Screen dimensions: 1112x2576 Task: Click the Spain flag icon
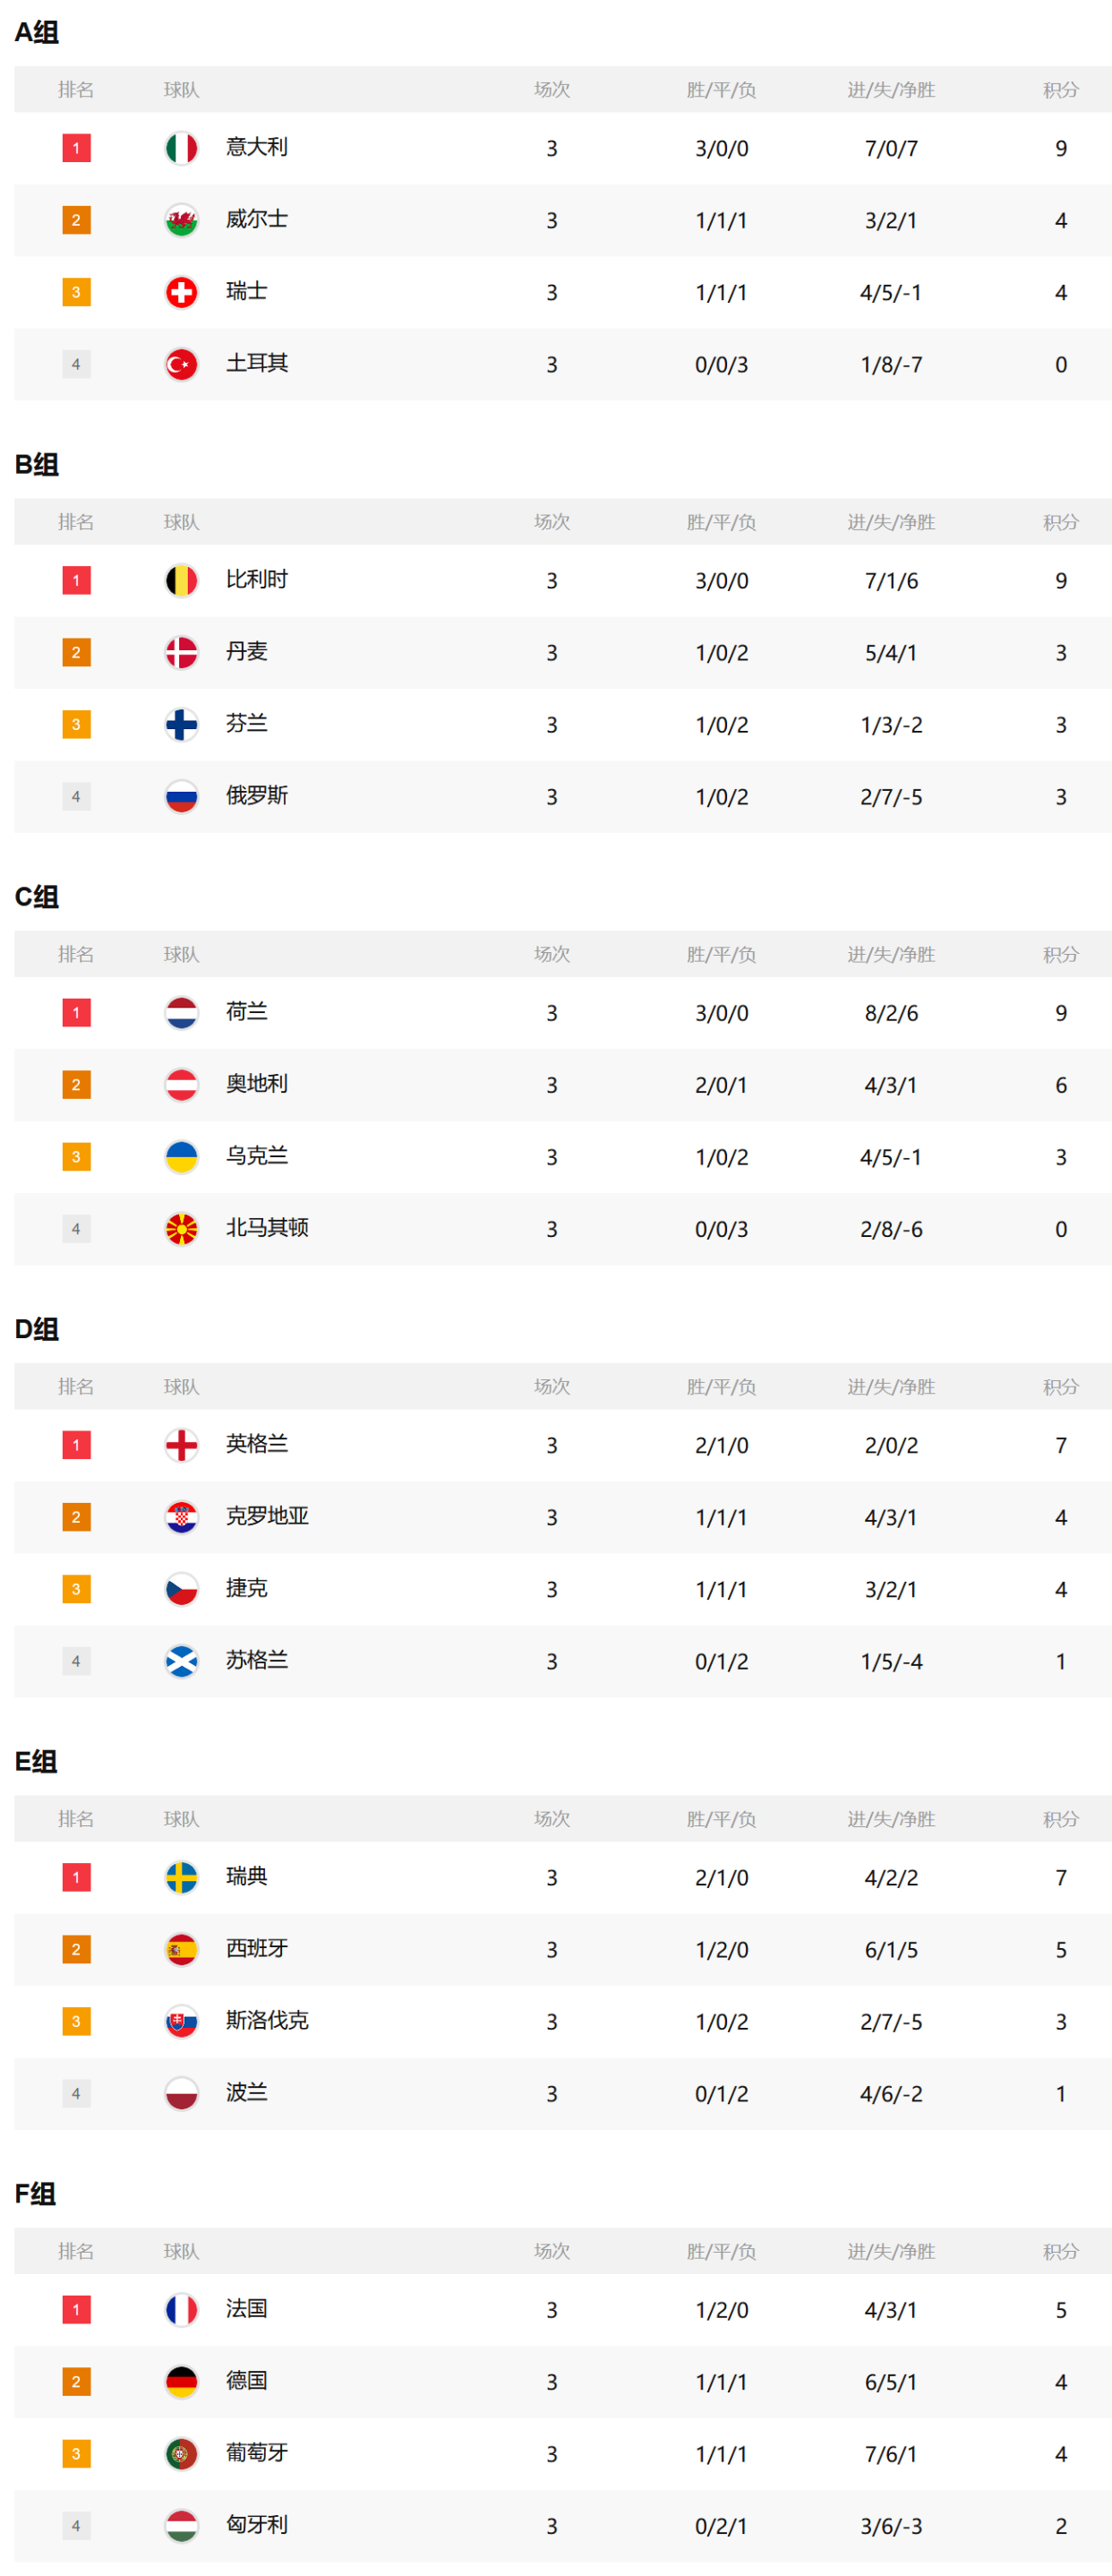pos(181,1948)
